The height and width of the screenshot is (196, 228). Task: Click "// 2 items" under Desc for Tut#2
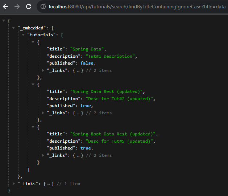99,113
